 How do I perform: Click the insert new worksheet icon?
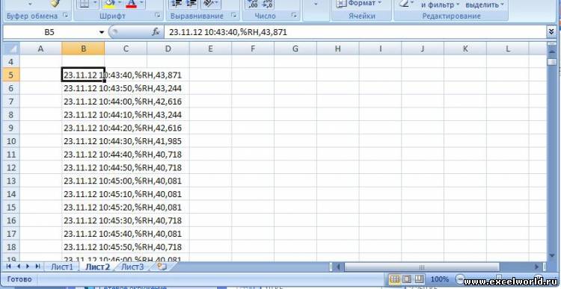(162, 267)
